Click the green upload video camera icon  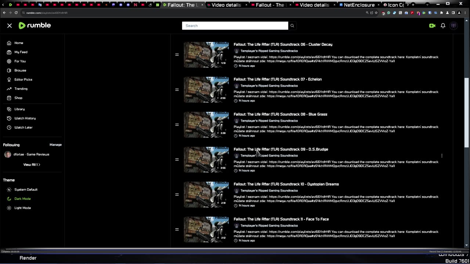[432, 26]
